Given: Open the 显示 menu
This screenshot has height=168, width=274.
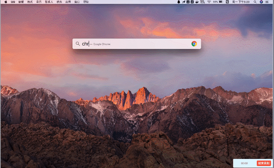Looking at the screenshot, I should pos(39,2).
